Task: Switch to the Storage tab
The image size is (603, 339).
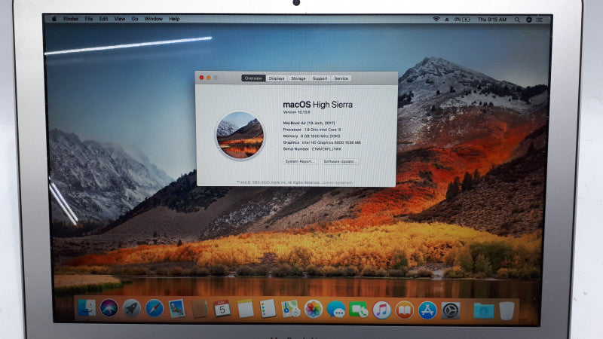Action: click(298, 78)
